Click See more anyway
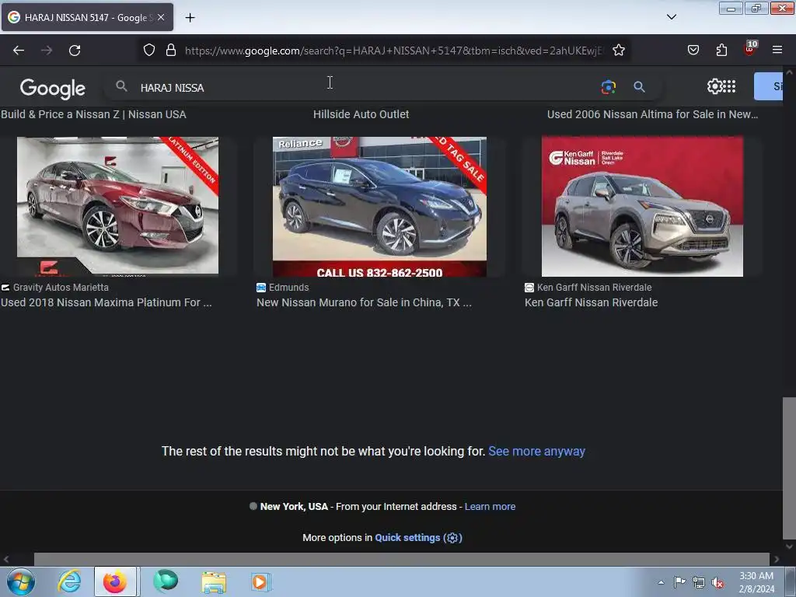796x597 pixels. click(x=536, y=452)
